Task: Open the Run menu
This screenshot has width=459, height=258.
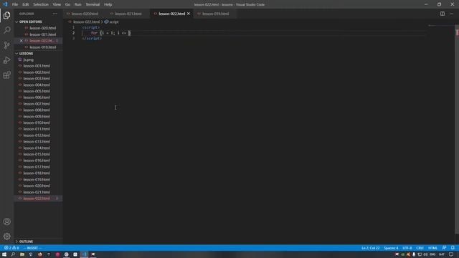Action: pyautogui.click(x=77, y=4)
